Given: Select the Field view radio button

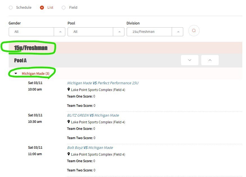Looking at the screenshot, I should point(64,8).
